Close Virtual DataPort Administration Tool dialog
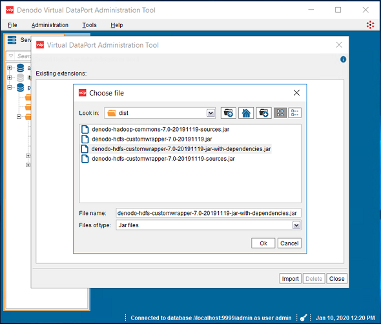Screen dimensions: 381x324 [339, 45]
